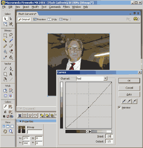This screenshot has height=148, width=143.
Task: Switch to the 2-Up view
Action: 52,19
